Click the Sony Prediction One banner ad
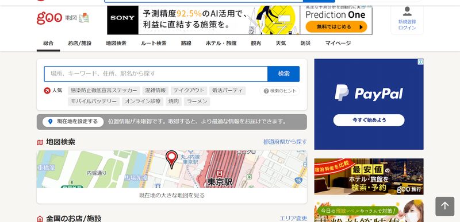Screen dimensions: 460x222 click(240, 21)
